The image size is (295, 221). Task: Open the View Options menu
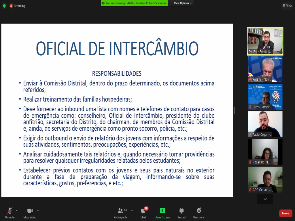click(183, 3)
